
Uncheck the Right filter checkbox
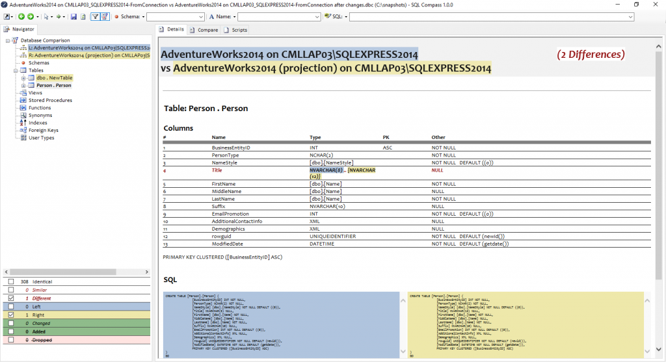point(10,315)
